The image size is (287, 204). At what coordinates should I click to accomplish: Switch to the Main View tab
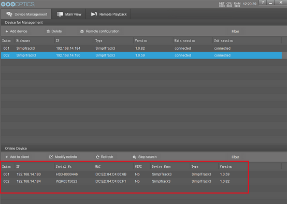tap(69, 14)
